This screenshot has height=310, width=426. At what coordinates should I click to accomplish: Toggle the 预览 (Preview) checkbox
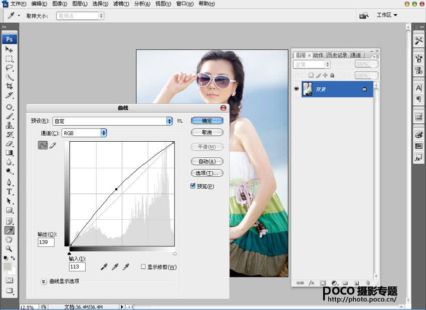tap(193, 186)
